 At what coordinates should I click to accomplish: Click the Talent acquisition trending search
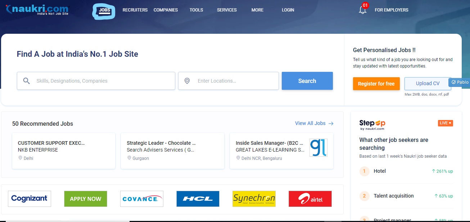pos(394,196)
